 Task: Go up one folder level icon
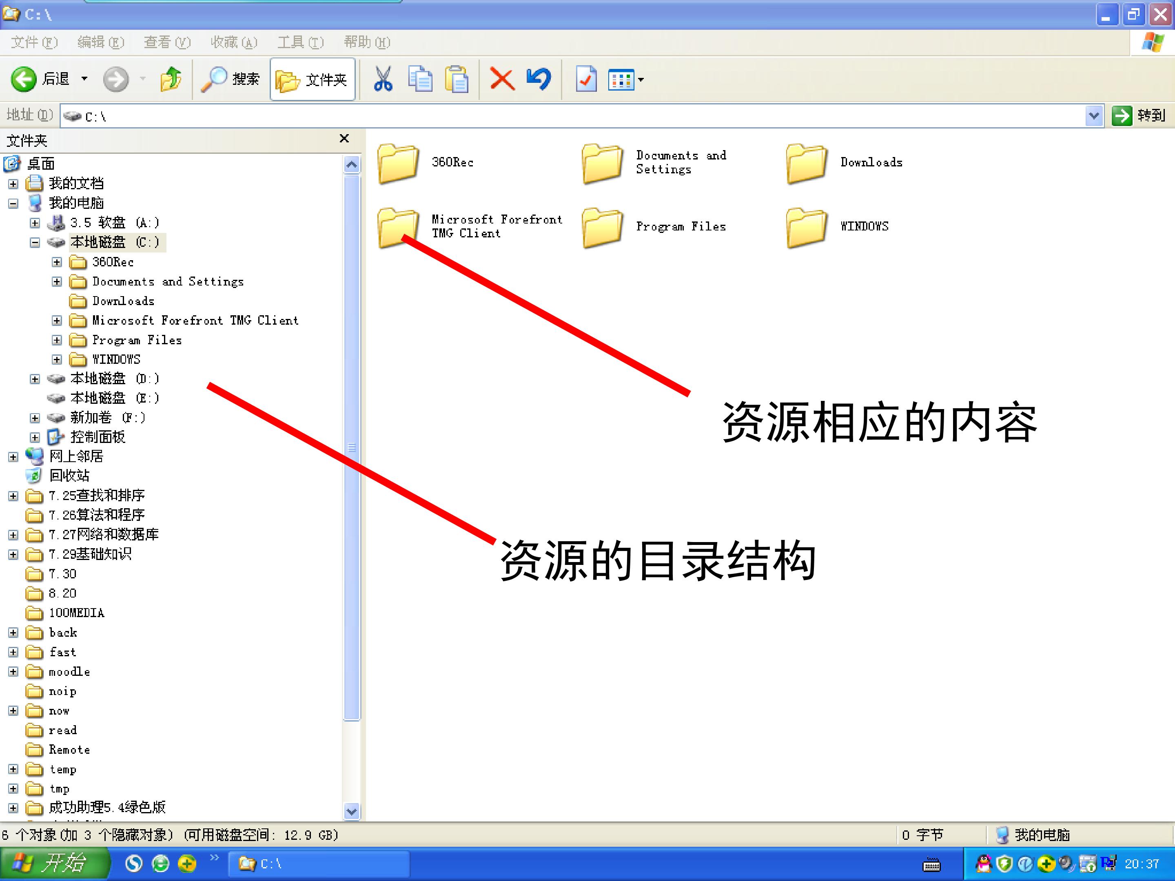click(171, 79)
